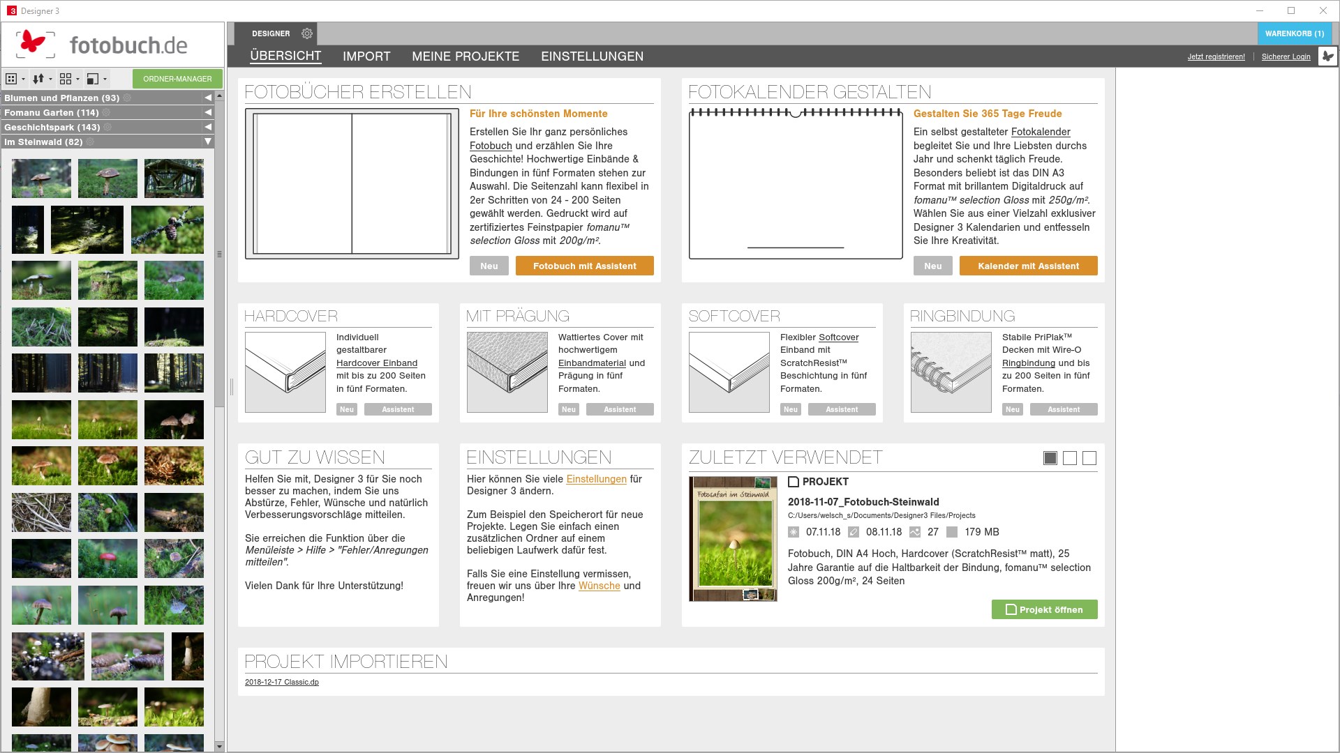Click the fotobuch.de butterfly logo
Screen dimensions: 1340x753
click(x=34, y=44)
